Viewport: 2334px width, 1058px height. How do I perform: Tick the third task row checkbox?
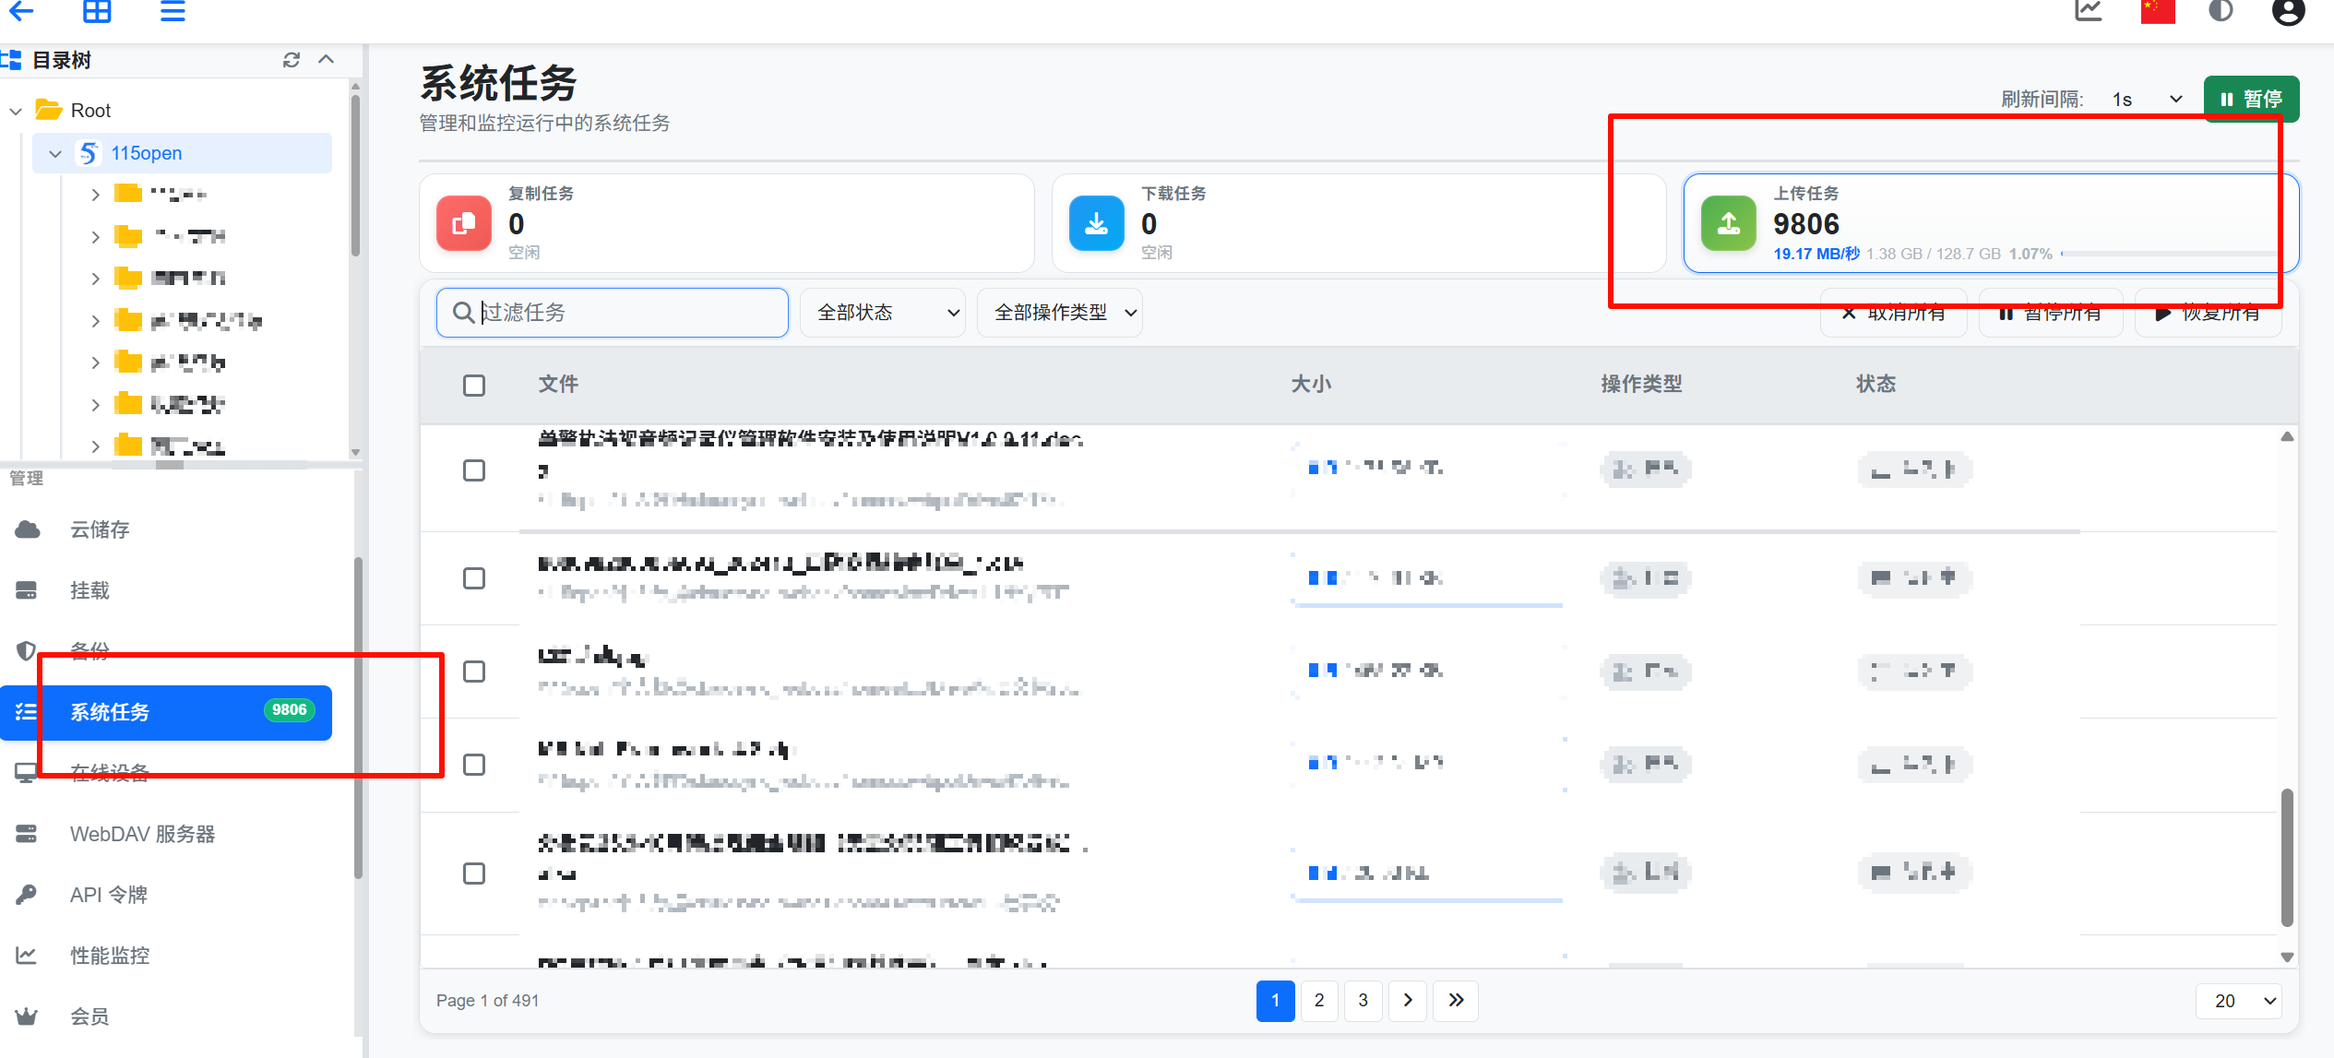(474, 672)
